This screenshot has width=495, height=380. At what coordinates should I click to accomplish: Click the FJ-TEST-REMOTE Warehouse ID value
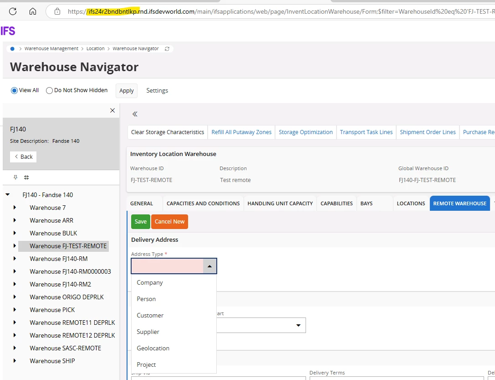(152, 180)
